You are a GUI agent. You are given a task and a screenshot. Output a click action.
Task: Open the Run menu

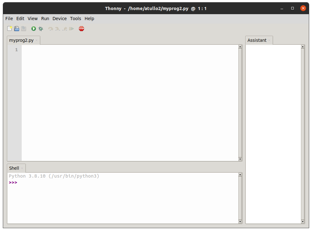45,19
